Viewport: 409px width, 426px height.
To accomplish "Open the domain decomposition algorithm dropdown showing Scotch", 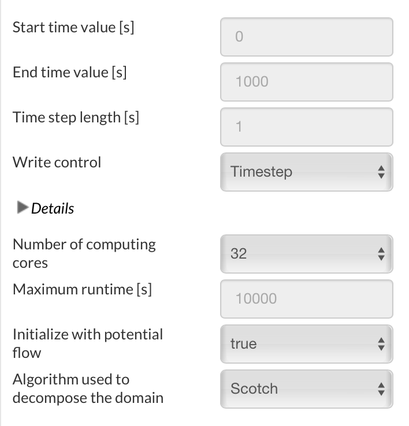I will click(306, 388).
